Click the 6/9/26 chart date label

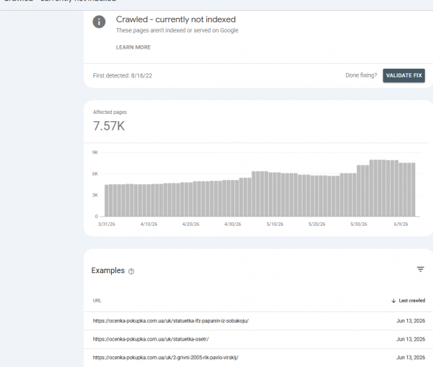point(401,224)
